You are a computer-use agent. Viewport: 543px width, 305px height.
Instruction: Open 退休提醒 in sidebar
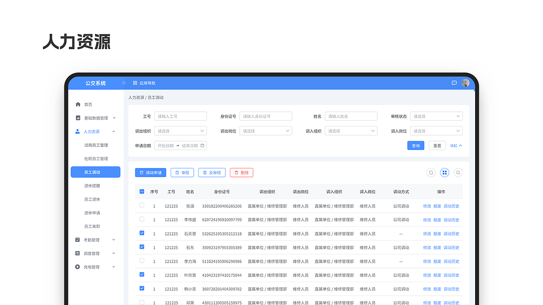point(92,186)
